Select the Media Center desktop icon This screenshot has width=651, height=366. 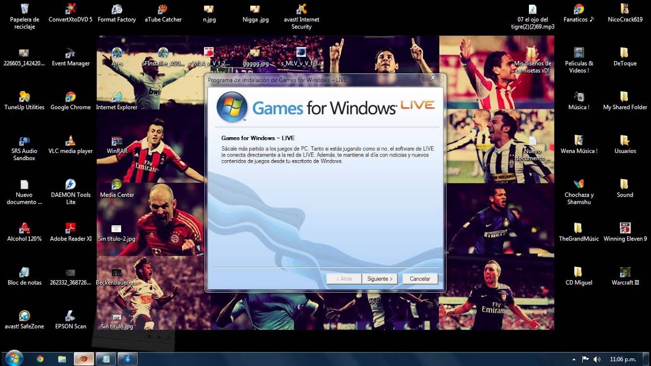[117, 189]
